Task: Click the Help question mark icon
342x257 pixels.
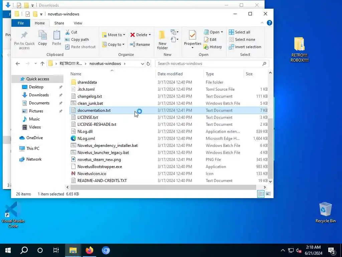Action: click(x=270, y=23)
